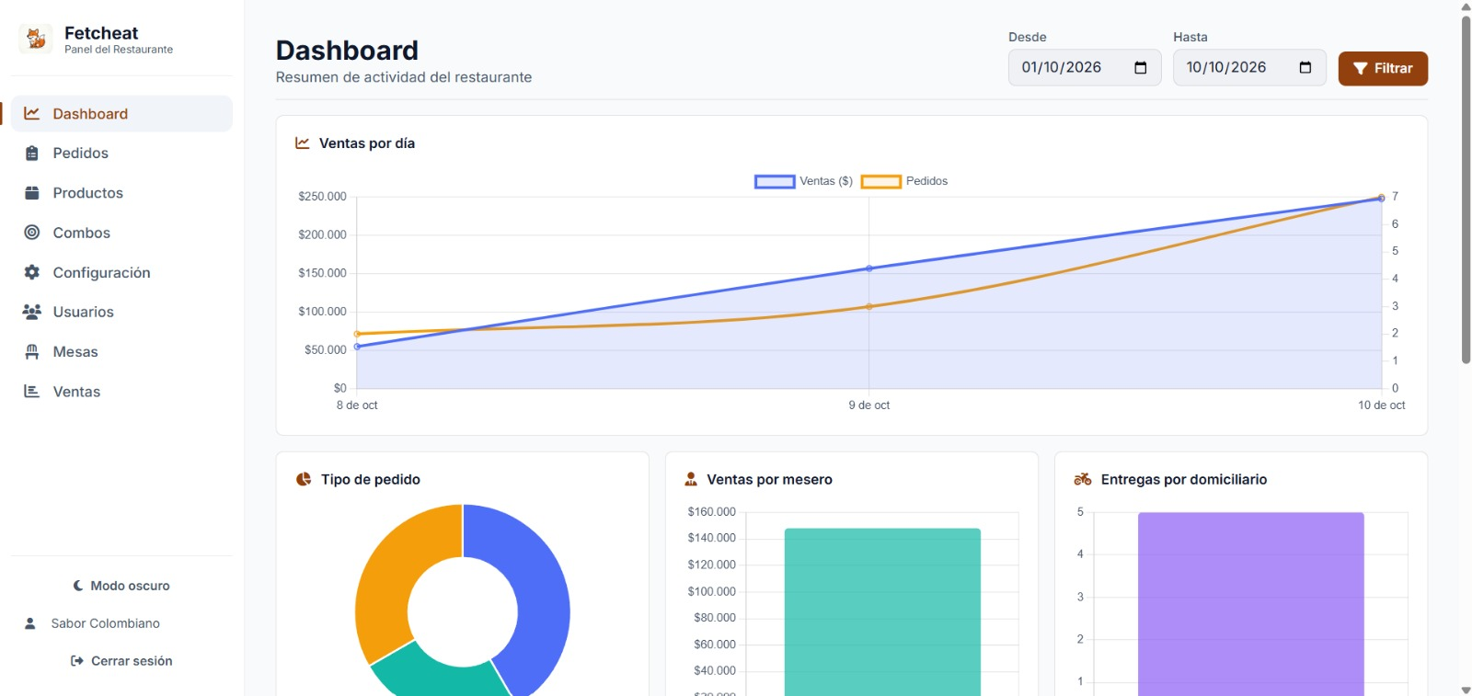Open the Usuarios page
The height and width of the screenshot is (696, 1472).
point(121,312)
